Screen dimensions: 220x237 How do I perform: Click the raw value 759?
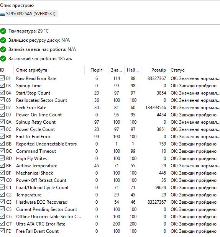[163, 144]
